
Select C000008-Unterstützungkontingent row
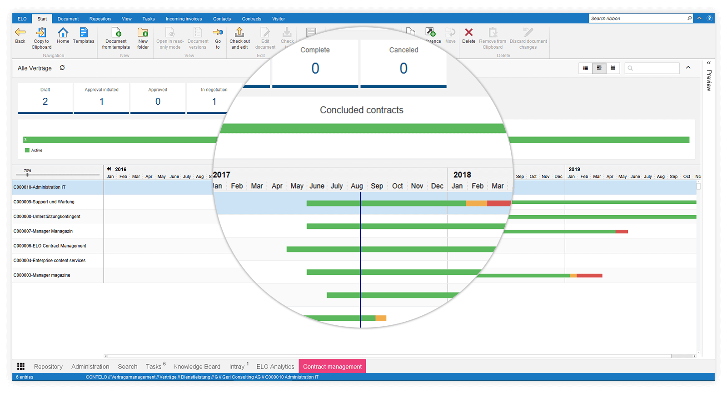pyautogui.click(x=58, y=217)
